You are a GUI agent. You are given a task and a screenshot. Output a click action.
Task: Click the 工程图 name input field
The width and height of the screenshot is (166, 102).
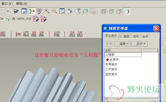[x=123, y=55]
